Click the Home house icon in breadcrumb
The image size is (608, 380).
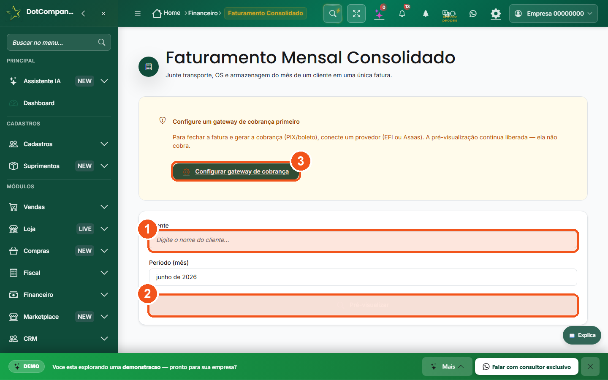click(x=157, y=14)
